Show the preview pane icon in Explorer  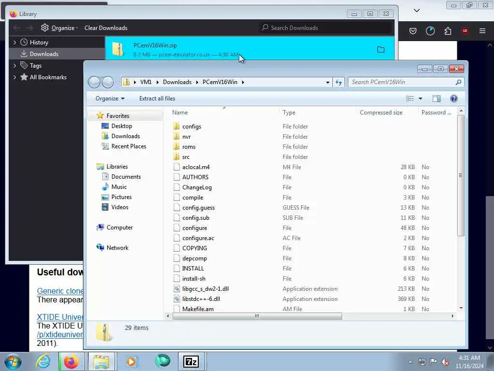[436, 99]
